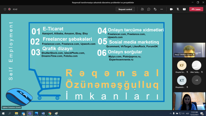Open the share content tray
The height and width of the screenshot is (116, 206).
point(184,9)
